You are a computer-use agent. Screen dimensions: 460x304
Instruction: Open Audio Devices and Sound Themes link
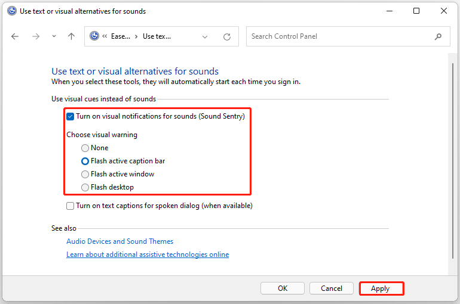point(119,241)
